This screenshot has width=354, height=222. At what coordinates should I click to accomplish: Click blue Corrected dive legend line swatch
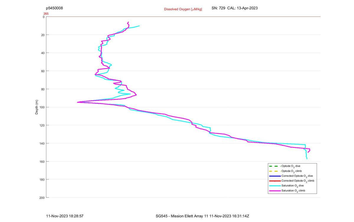coord(274,176)
